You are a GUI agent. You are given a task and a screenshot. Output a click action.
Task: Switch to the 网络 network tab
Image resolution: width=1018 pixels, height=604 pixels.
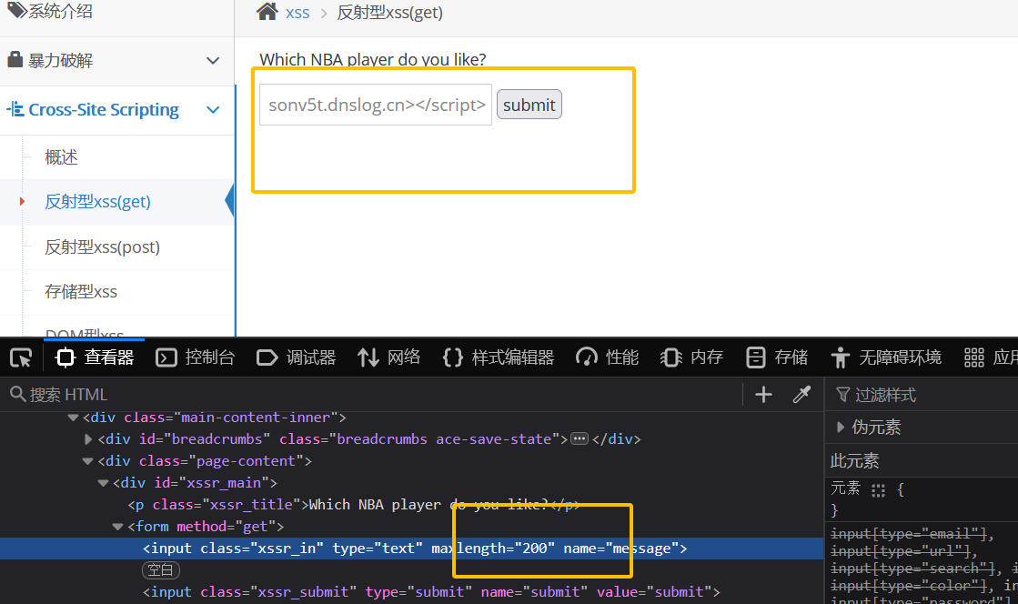click(x=388, y=357)
